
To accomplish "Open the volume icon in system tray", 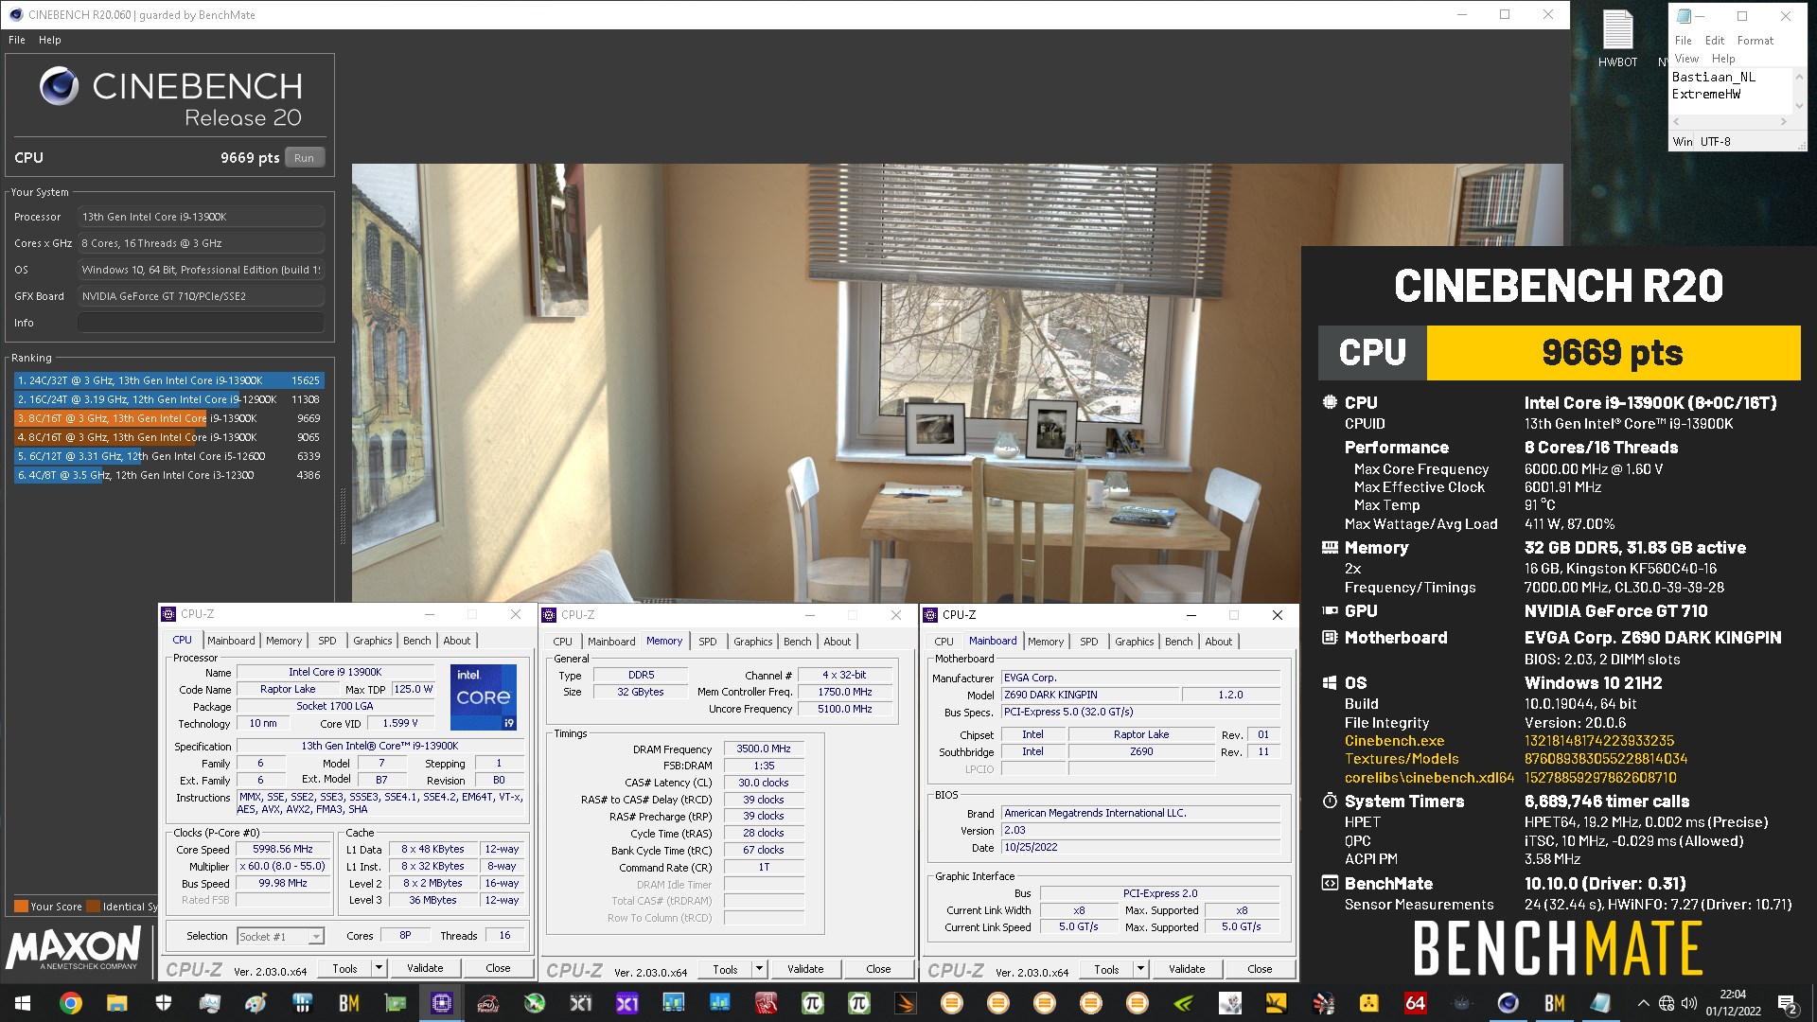I will click(x=1689, y=1003).
